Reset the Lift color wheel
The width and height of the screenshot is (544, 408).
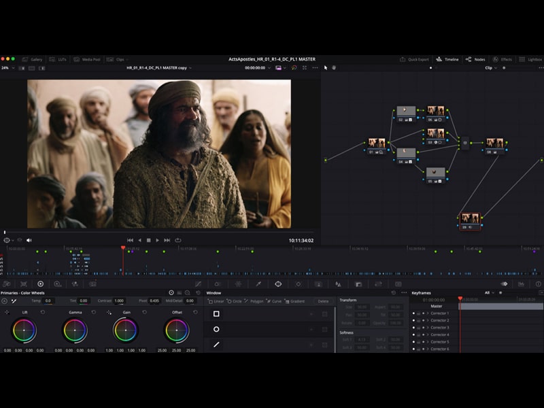pos(43,312)
